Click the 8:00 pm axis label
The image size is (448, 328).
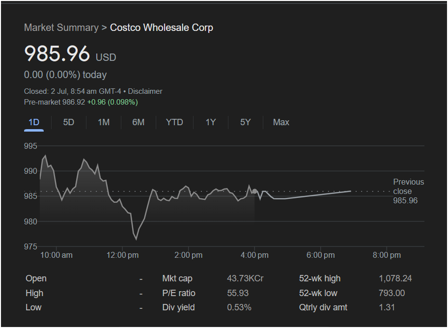(x=387, y=255)
